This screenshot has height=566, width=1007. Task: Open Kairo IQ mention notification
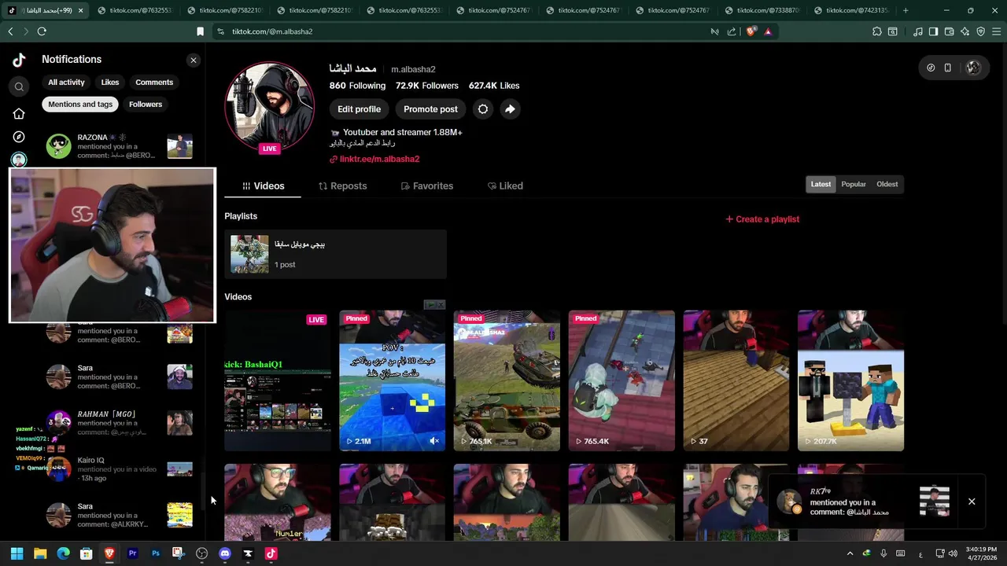click(x=119, y=469)
